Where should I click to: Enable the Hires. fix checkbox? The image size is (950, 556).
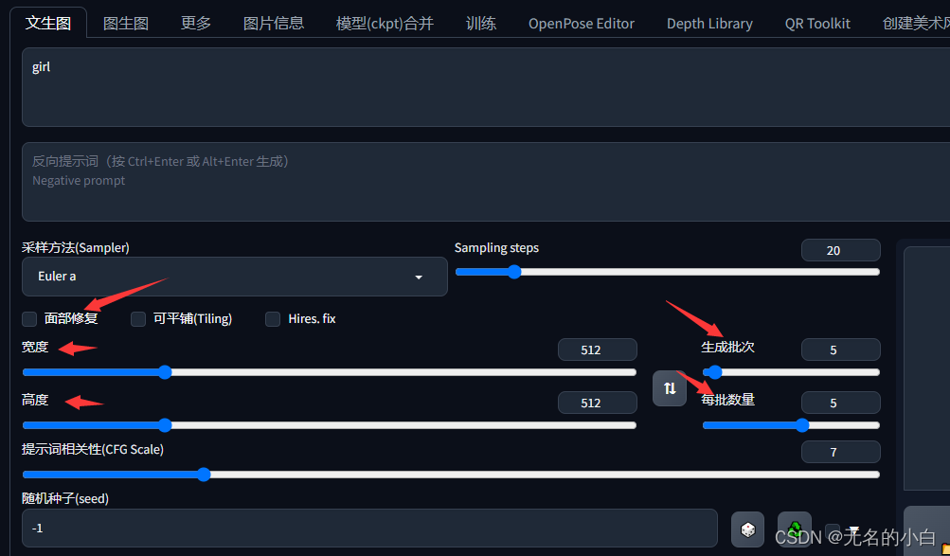point(273,318)
